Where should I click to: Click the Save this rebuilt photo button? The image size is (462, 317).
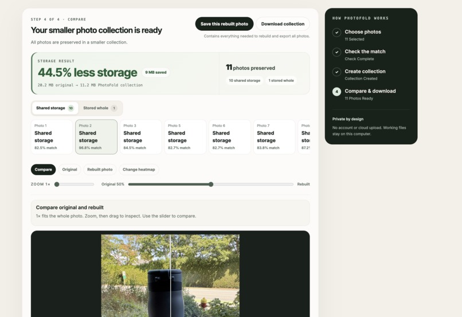(224, 24)
